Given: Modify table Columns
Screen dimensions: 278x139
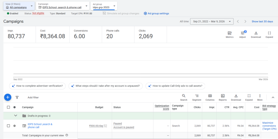Looking at the screenshot, I should (210, 97).
